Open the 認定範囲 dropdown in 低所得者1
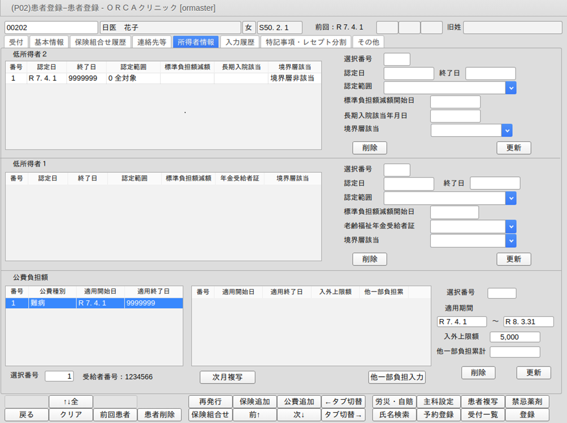 click(x=510, y=198)
